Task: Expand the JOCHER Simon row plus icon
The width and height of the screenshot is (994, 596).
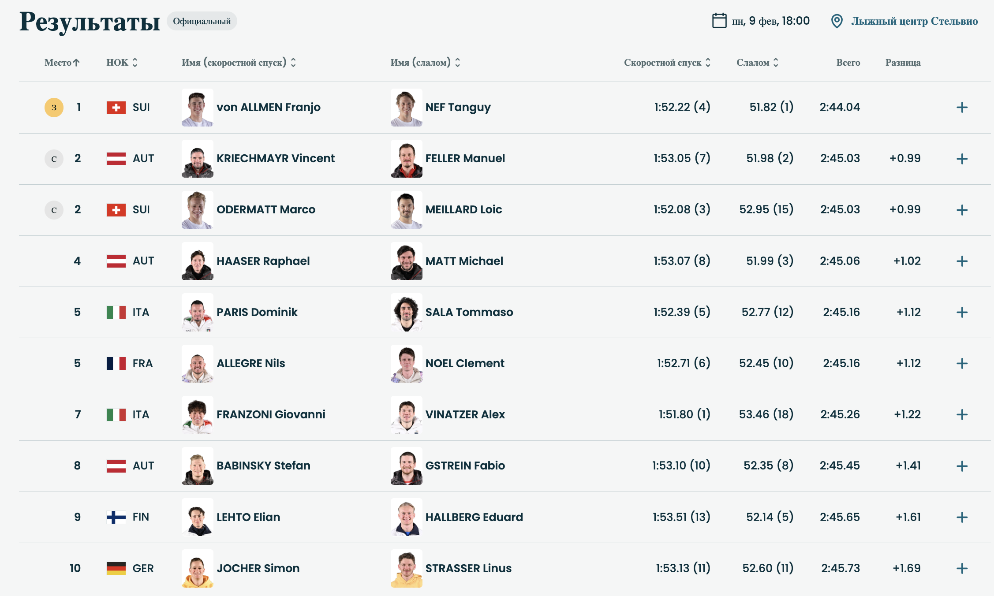Action: [962, 569]
